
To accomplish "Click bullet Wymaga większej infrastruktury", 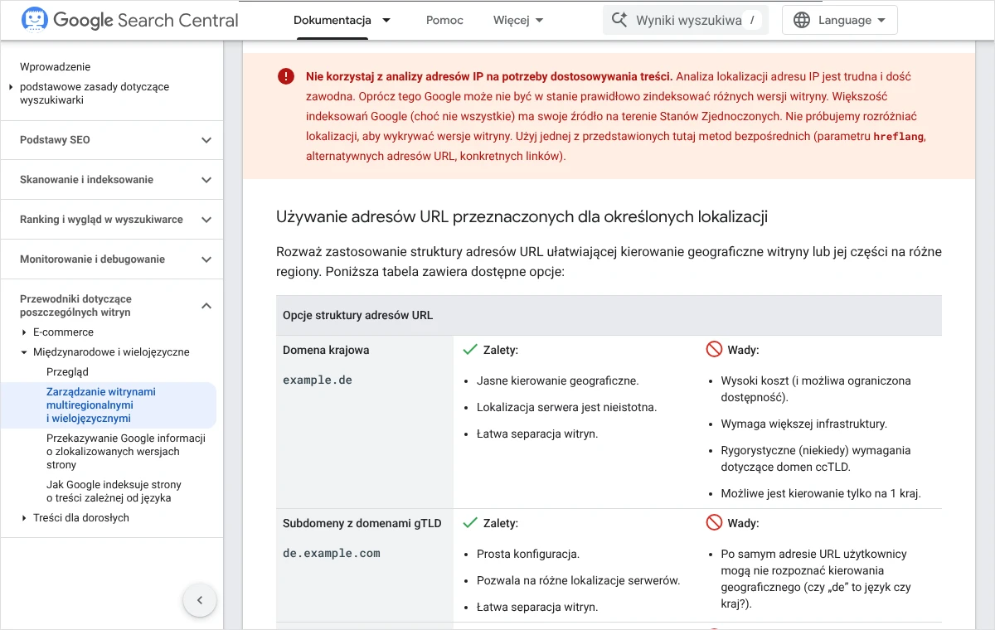I will coord(804,424).
